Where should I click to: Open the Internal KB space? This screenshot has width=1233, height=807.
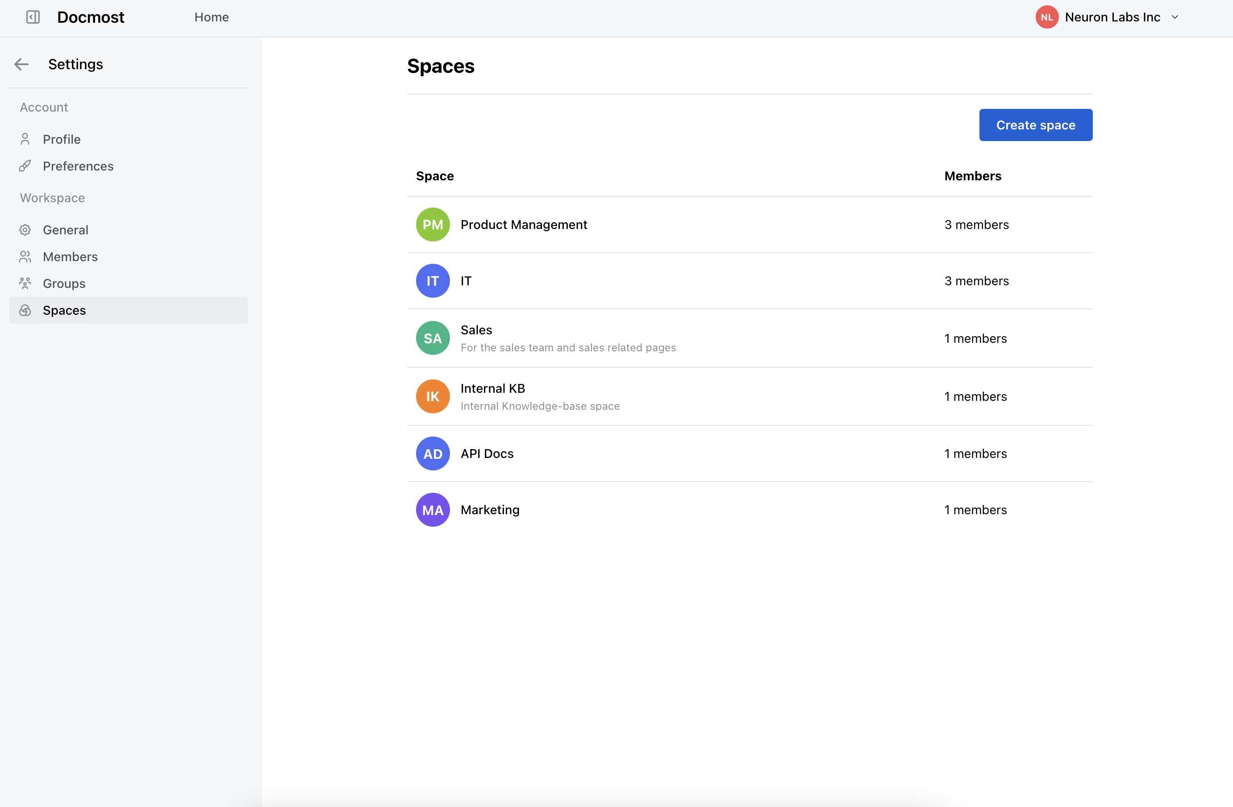click(750, 396)
